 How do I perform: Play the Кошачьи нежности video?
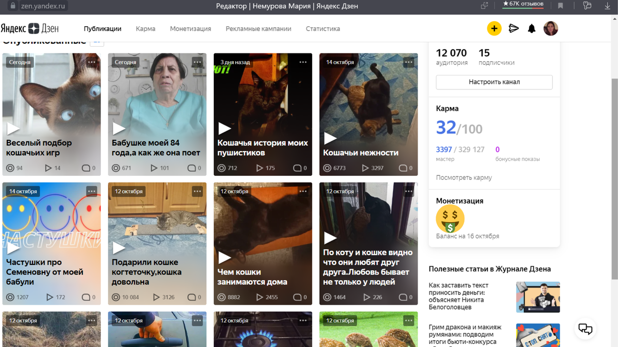330,138
